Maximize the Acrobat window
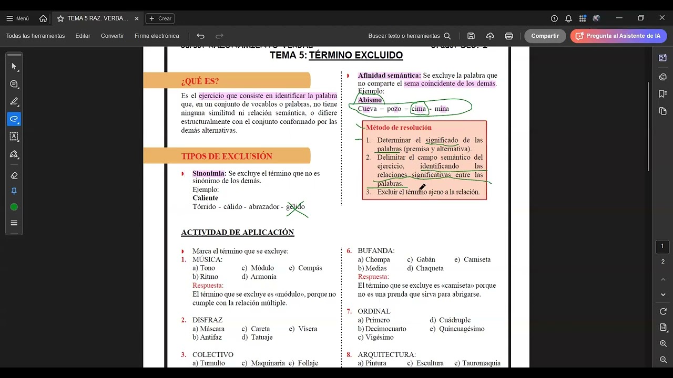Image resolution: width=673 pixels, height=378 pixels. click(x=641, y=18)
